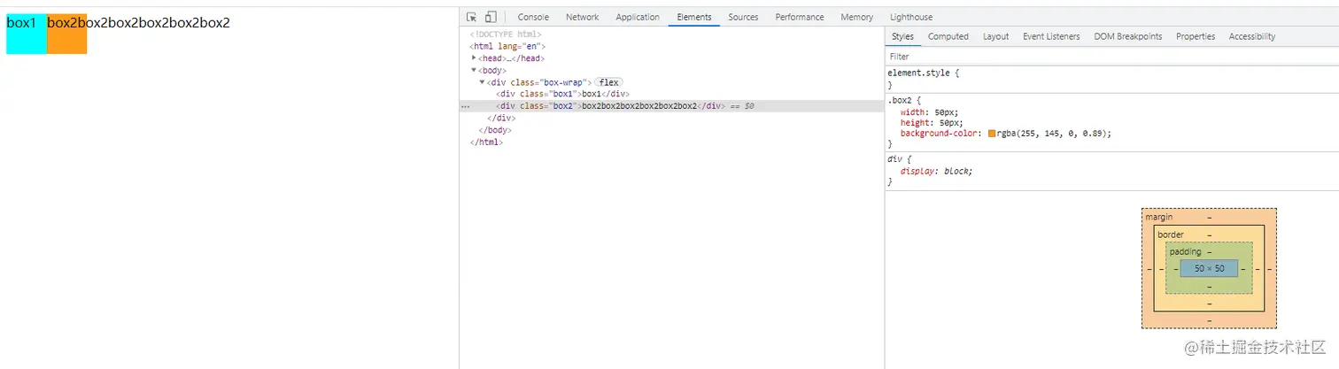Select the Layout sub-tab
This screenshot has height=369, width=1339.
995,36
